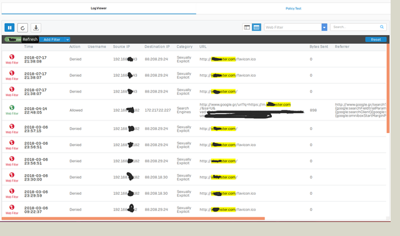This screenshot has height=236, width=400.
Task: Click timestamp 2018-07-17 21:38:08
Action: pos(36,59)
